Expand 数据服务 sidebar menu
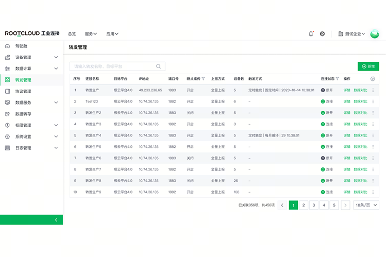386x257 pixels. click(x=56, y=102)
